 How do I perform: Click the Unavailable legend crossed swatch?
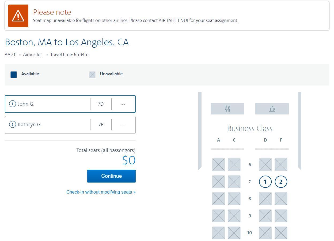[92, 75]
